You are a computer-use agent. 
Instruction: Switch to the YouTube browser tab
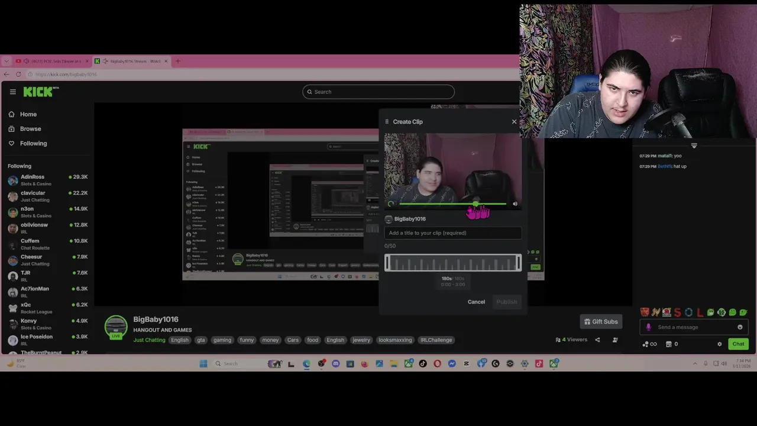pos(52,61)
